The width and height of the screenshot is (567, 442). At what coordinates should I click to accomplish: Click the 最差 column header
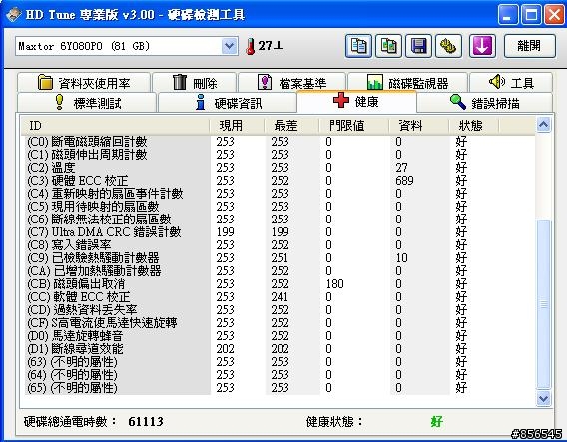(x=291, y=126)
